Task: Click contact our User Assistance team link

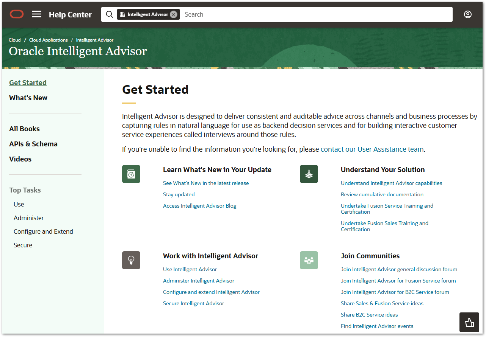Action: 372,149
